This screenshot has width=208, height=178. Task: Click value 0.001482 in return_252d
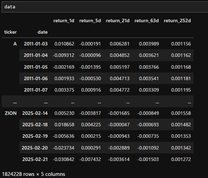[181, 125]
